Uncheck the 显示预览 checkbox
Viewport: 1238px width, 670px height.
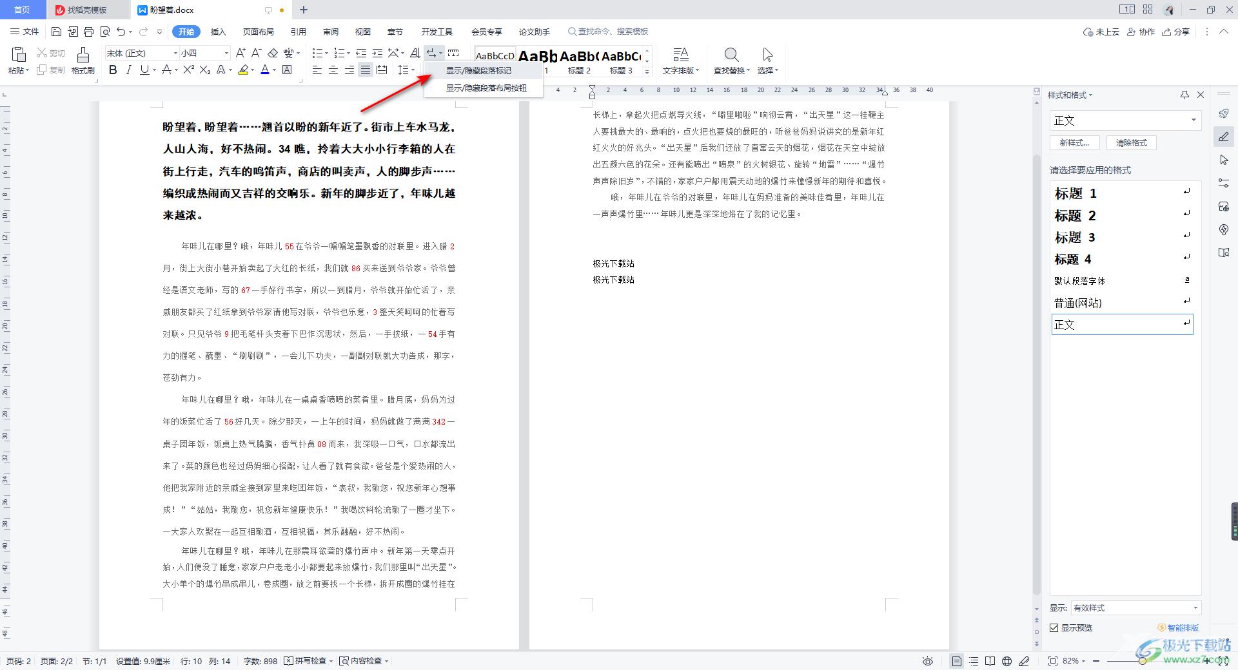tap(1054, 627)
